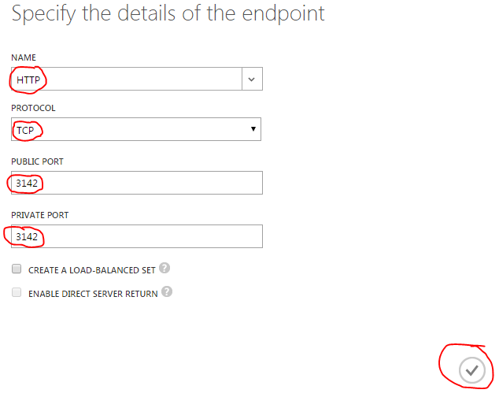Image resolution: width=499 pixels, height=397 pixels.
Task: Select the TCP protocol combo box
Action: [x=136, y=129]
